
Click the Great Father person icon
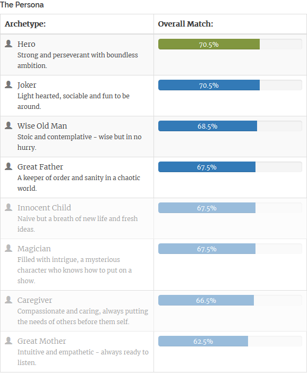[8, 166]
